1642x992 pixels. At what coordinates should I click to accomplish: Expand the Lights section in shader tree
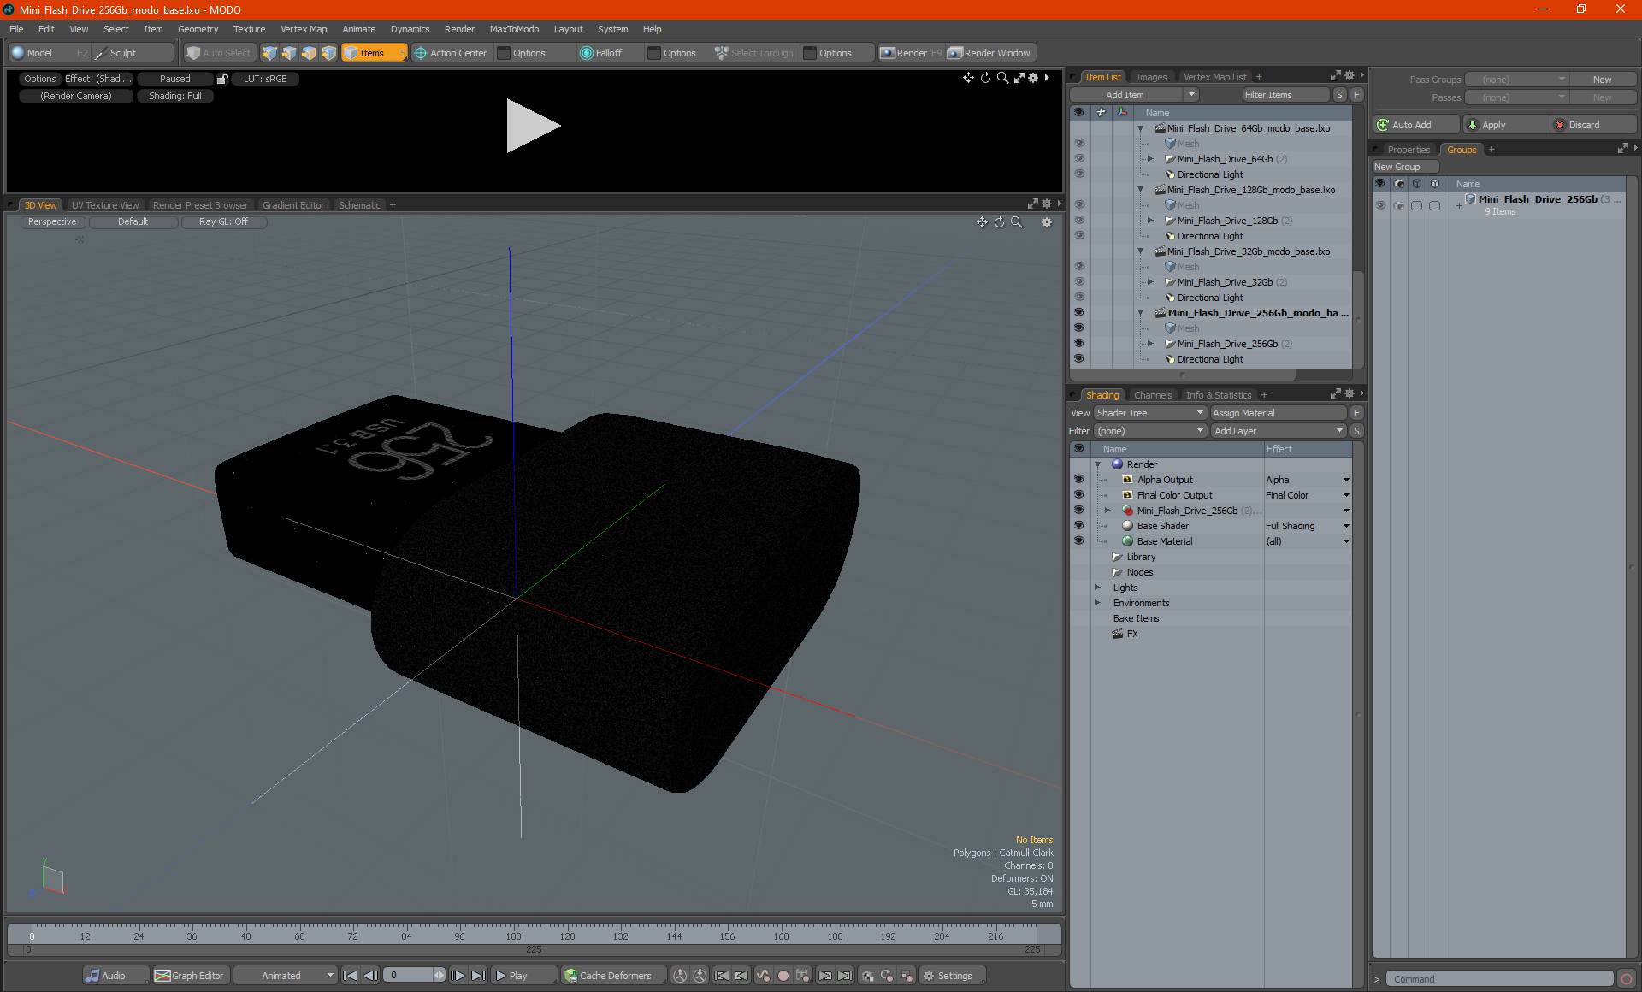[x=1096, y=588]
